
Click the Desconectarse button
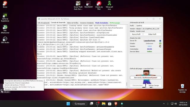[x=137, y=85]
